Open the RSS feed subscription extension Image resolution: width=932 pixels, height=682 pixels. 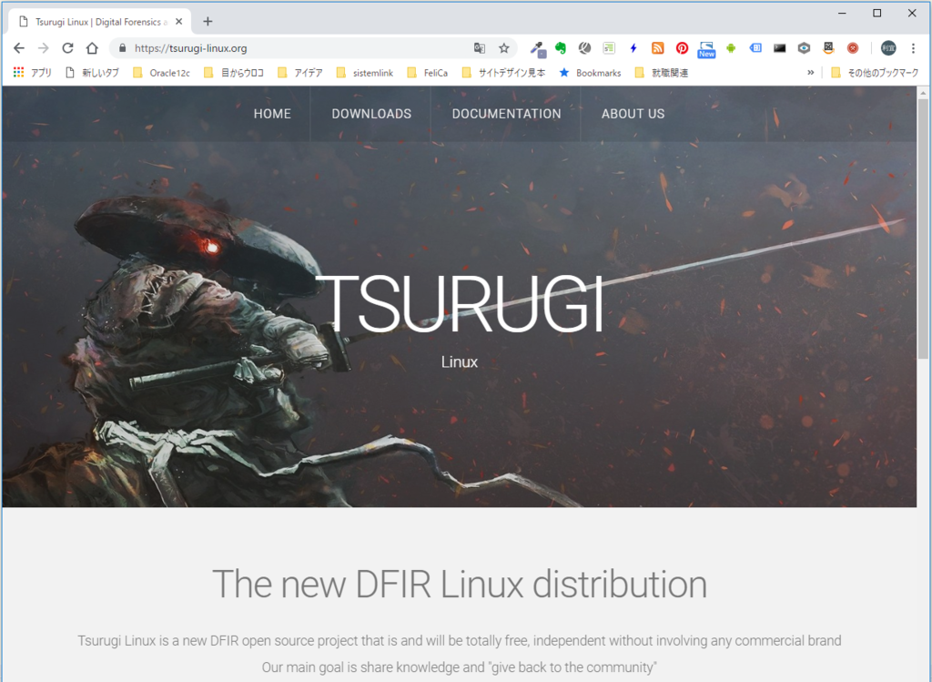point(657,48)
